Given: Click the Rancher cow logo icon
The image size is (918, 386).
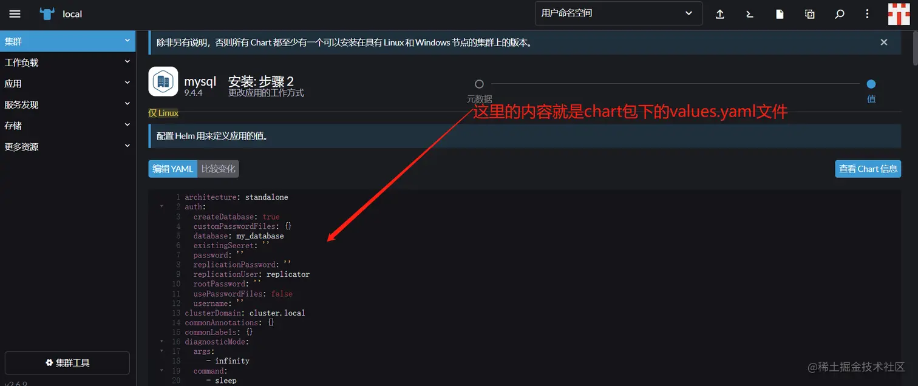Looking at the screenshot, I should coord(47,14).
